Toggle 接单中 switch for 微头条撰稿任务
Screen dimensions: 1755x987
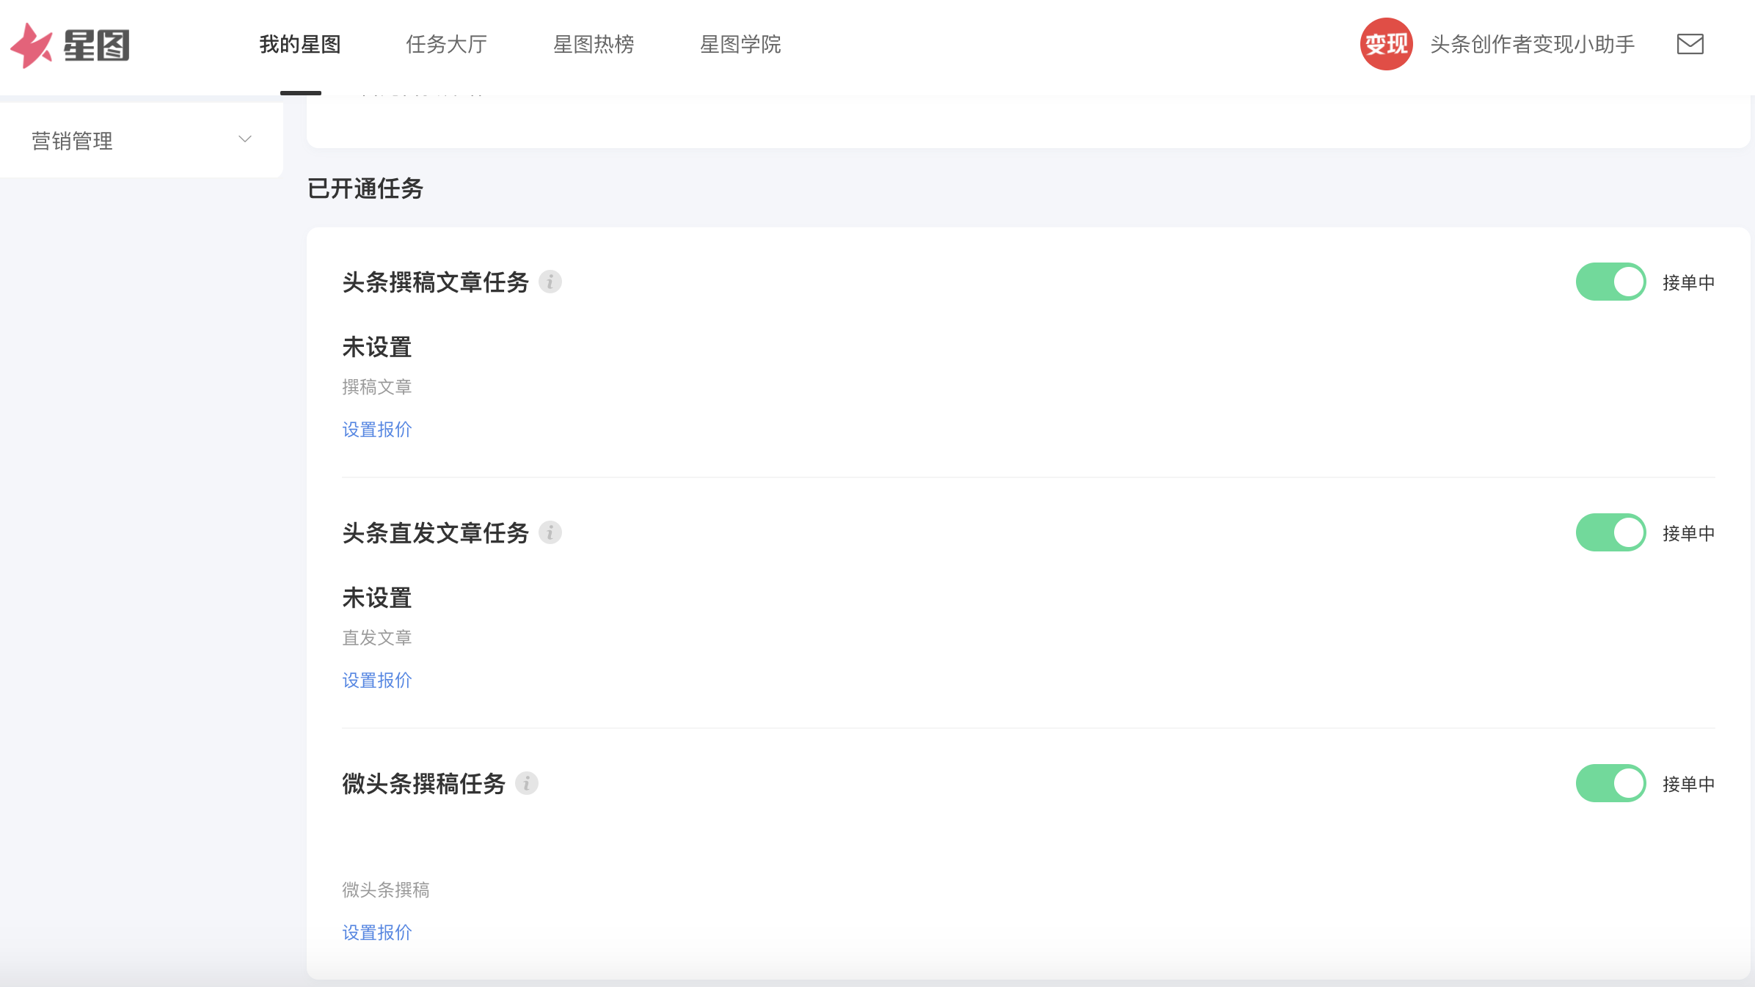(1610, 783)
